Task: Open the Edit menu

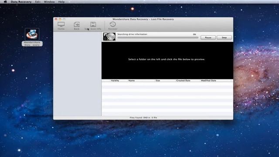Action: pos(37,2)
